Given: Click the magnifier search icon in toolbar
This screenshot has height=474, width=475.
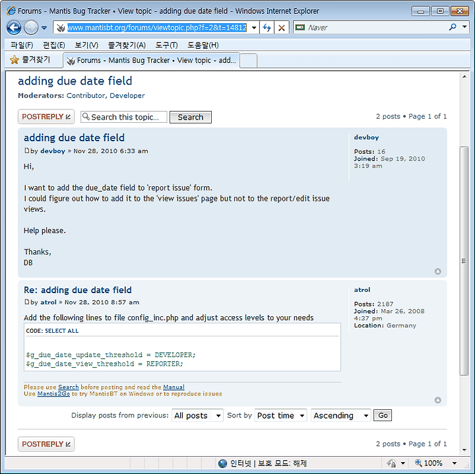Looking at the screenshot, I should 453,27.
